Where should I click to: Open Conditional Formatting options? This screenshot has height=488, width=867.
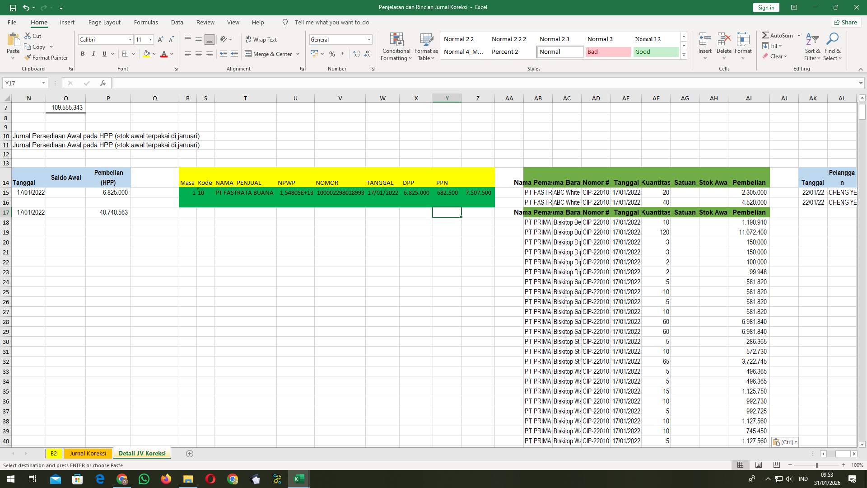pyautogui.click(x=396, y=47)
